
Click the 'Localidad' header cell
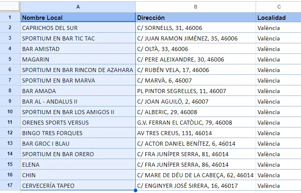pyautogui.click(x=279, y=18)
